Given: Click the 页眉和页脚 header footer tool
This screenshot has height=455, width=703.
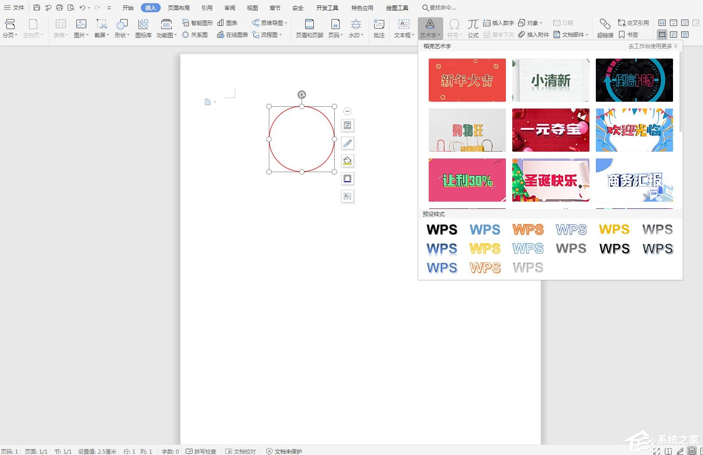Looking at the screenshot, I should 309,27.
